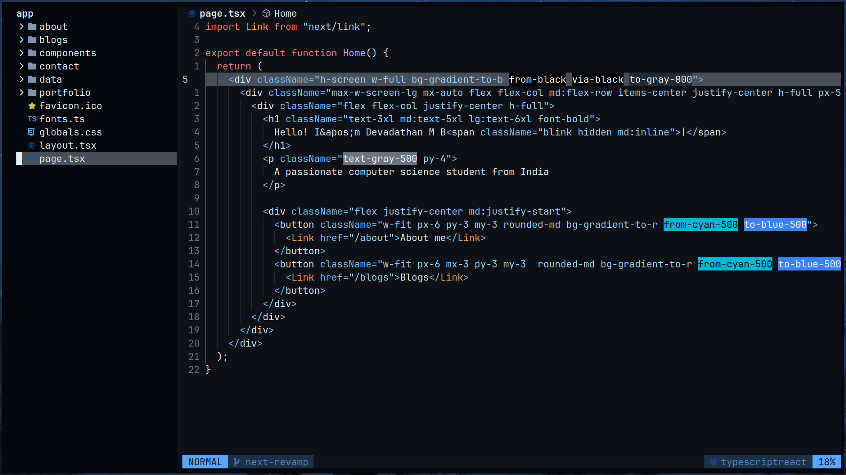The height and width of the screenshot is (475, 846).
Task: Click the NORMAL mode indicator
Action: tap(205, 462)
